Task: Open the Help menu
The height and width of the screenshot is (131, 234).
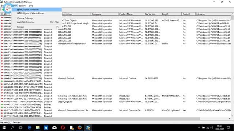Action: point(31,6)
